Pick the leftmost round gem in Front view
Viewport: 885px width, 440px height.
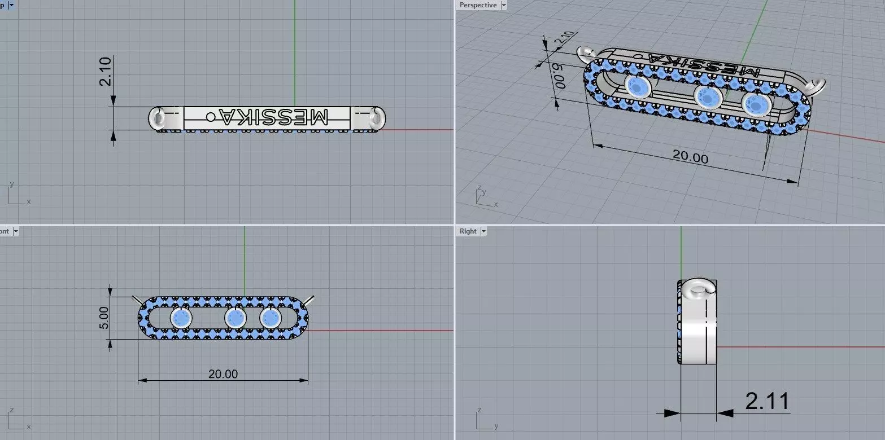[x=181, y=319]
